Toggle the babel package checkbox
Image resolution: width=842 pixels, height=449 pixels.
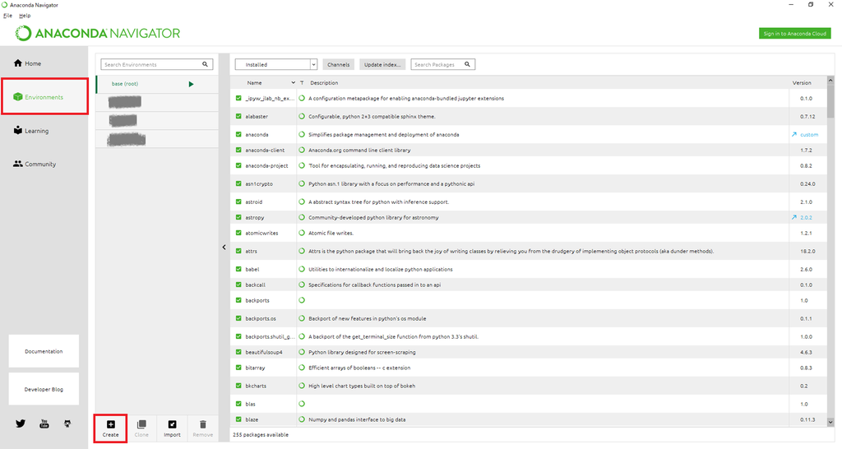point(238,269)
